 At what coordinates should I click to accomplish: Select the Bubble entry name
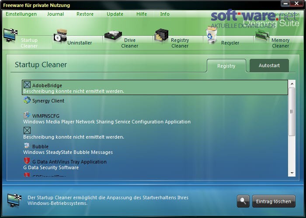pos(40,146)
